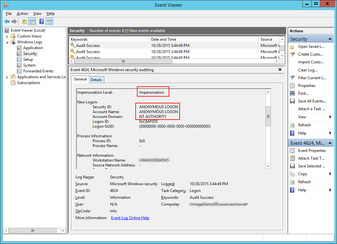Select the General tab
This screenshot has height=244, width=337.
[x=80, y=79]
